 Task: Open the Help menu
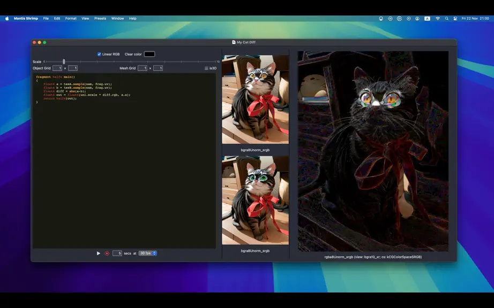(133, 19)
